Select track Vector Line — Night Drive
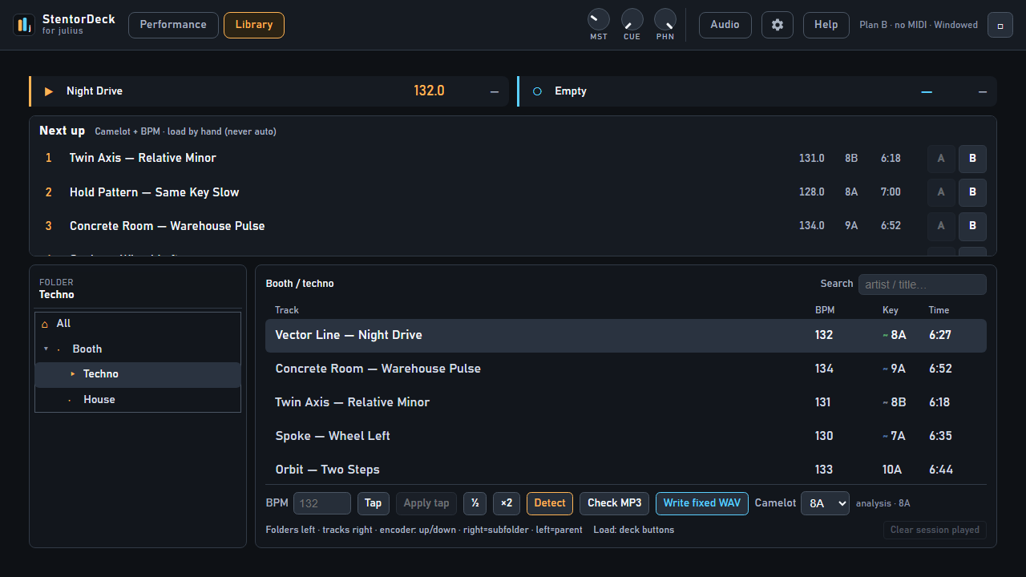The image size is (1026, 577). [x=626, y=335]
